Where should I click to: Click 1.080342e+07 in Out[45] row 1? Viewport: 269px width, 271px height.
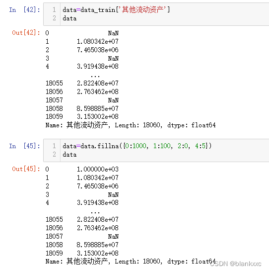pyautogui.click(x=98, y=178)
